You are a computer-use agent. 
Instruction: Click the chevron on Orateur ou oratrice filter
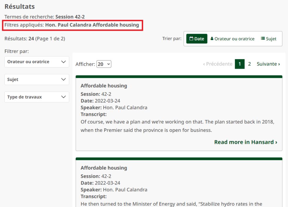[63, 62]
